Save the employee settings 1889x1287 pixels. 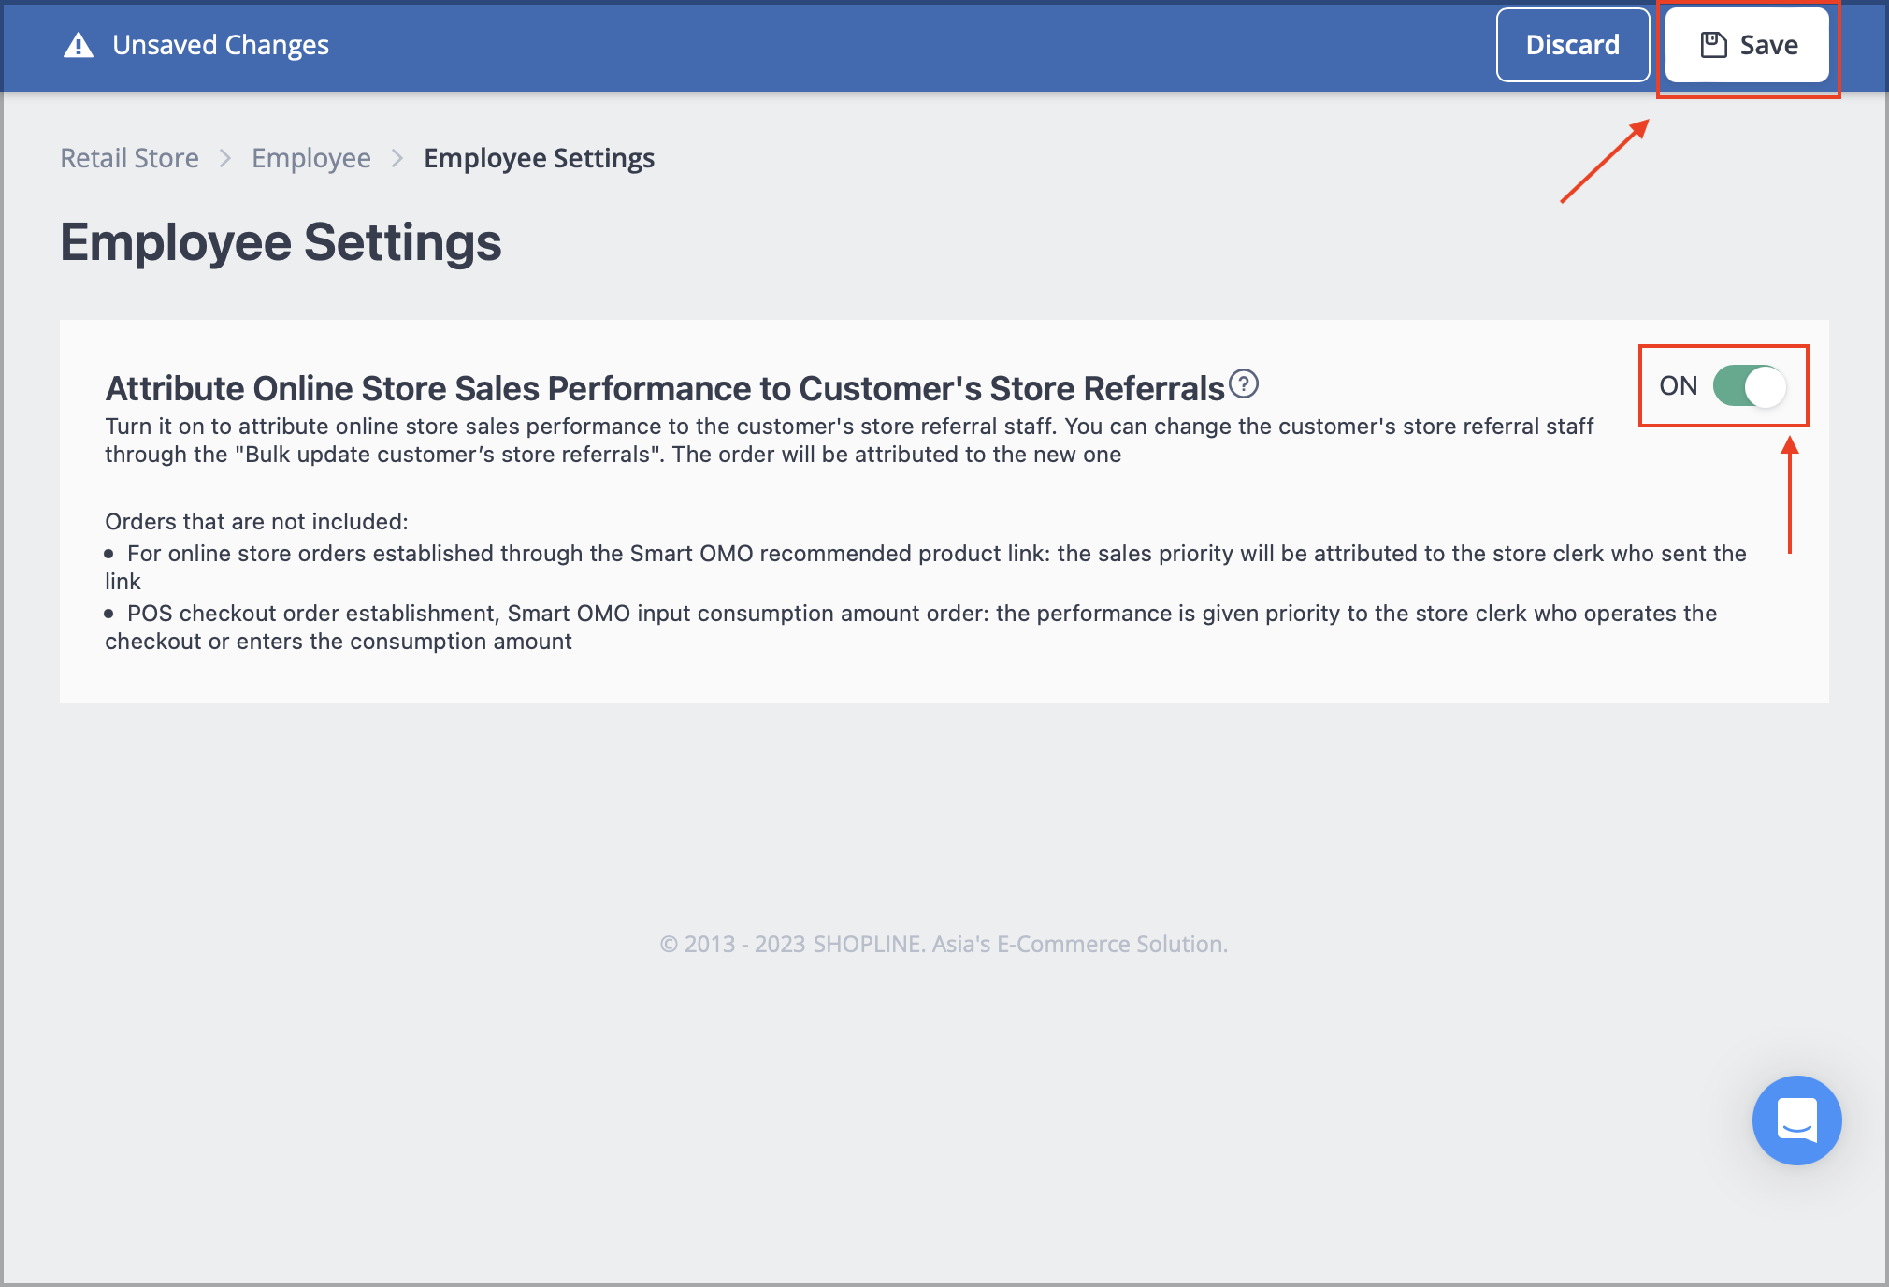pos(1747,45)
